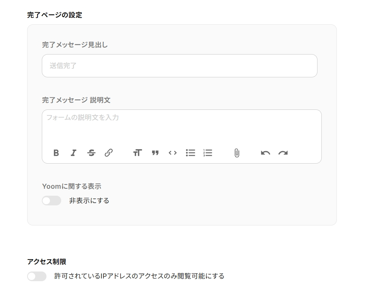The image size is (369, 292).
Task: Toggle strikethrough text formatting
Action: coord(91,153)
